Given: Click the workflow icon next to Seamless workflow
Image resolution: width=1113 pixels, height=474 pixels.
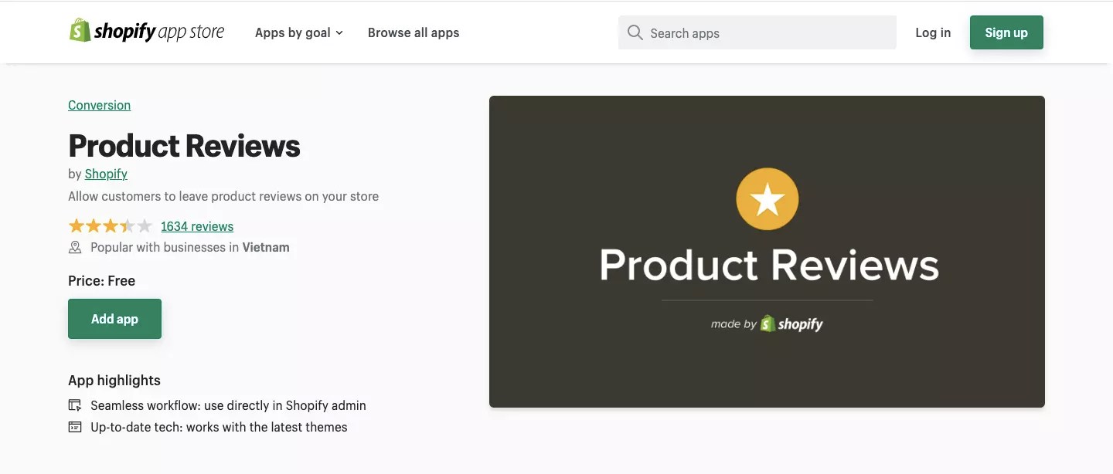Looking at the screenshot, I should click(74, 405).
